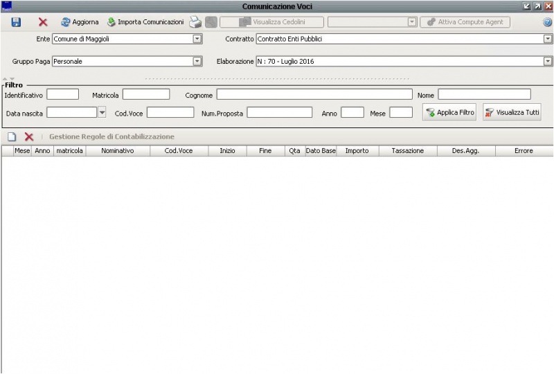Click into the Mese filter field
The image size is (554, 374).
pos(401,112)
